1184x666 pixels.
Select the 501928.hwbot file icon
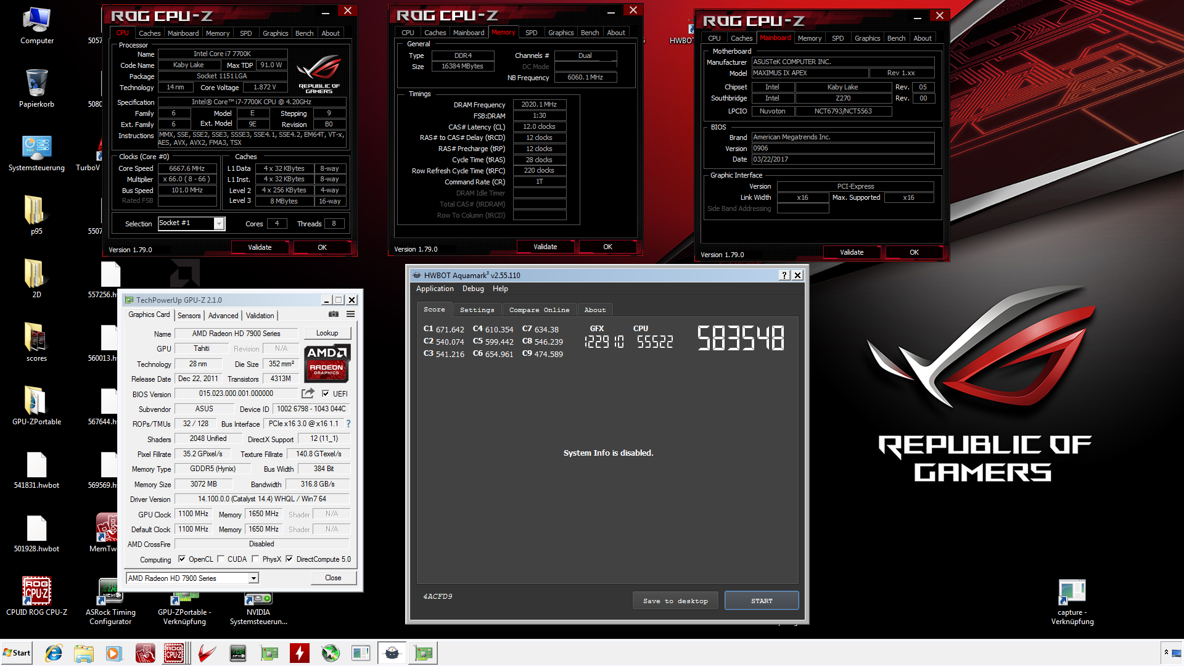click(37, 533)
